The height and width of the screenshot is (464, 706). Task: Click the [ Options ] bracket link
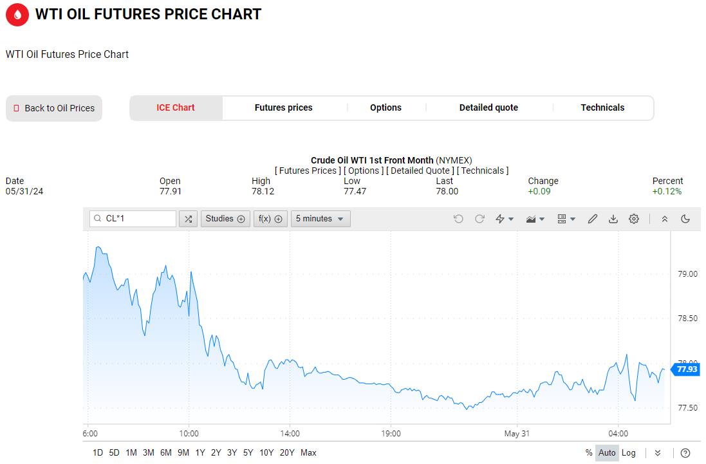(364, 171)
